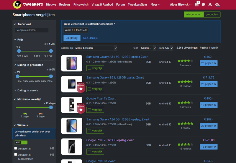Screen dimensions: 236x163
Task: Click the 3 dagen delivery truck icon
Action: 25,114
